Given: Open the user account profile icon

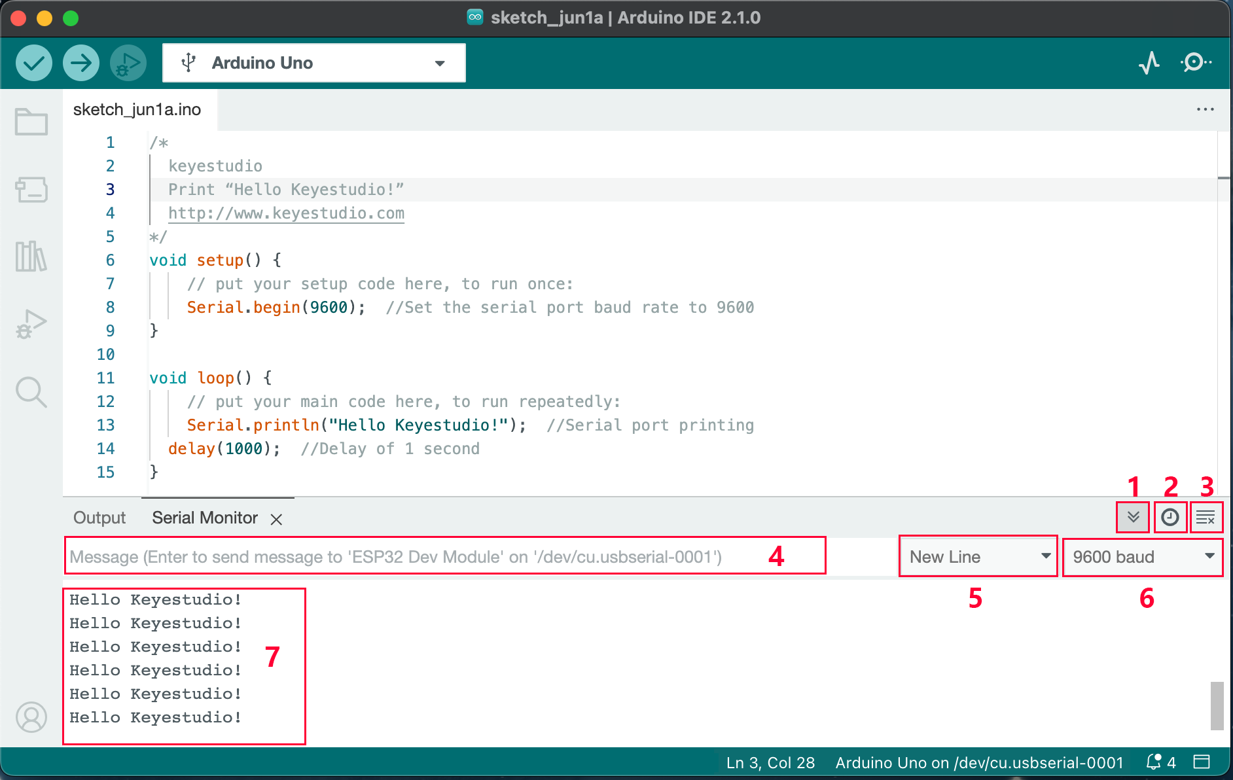Looking at the screenshot, I should 31,717.
